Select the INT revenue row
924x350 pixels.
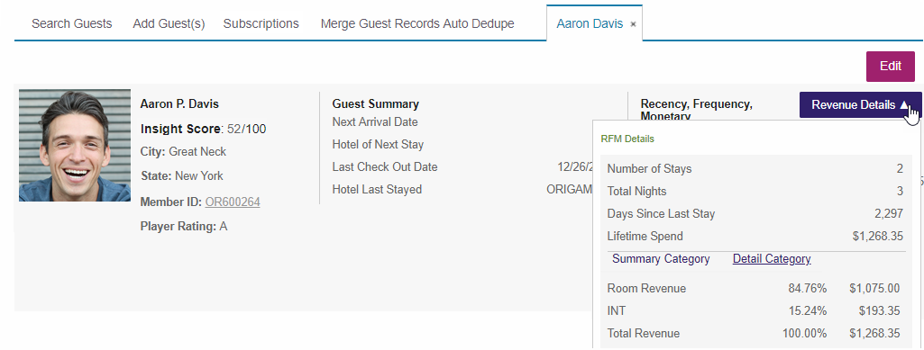pos(754,311)
